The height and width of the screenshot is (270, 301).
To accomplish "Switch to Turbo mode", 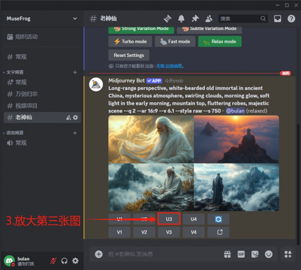I will tap(130, 41).
